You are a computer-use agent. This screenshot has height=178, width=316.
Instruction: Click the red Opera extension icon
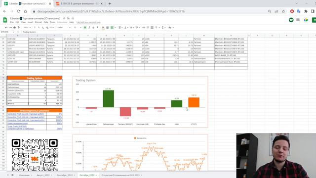[292, 11]
